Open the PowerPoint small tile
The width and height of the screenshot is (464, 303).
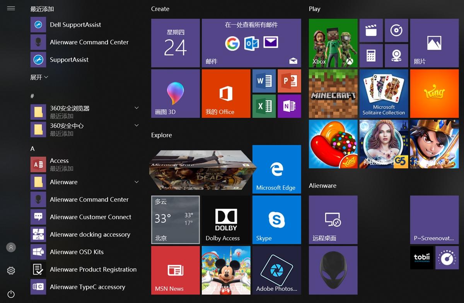(289, 81)
